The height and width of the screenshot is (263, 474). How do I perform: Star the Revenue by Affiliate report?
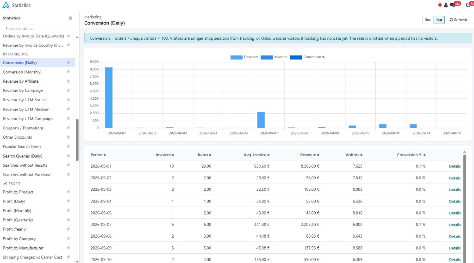[69, 81]
